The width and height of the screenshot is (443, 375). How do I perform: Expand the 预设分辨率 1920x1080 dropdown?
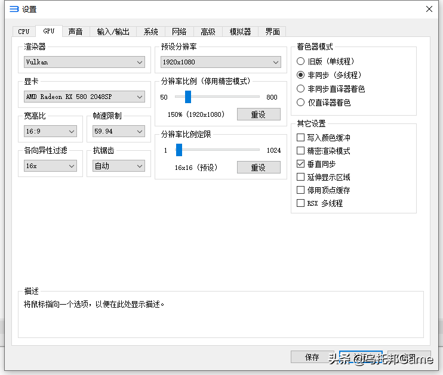click(221, 62)
